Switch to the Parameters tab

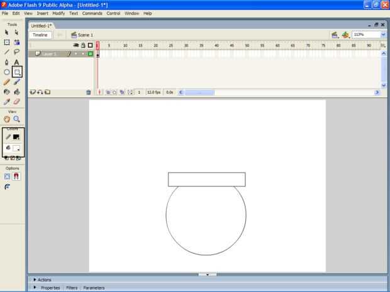[94, 288]
